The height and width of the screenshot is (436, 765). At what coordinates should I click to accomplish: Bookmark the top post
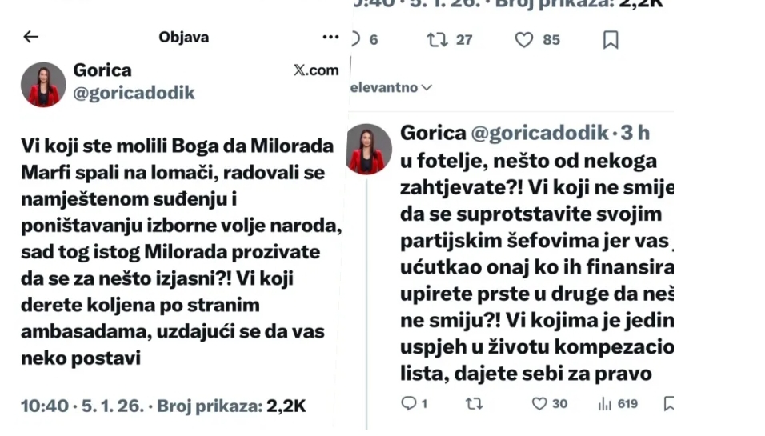click(610, 39)
